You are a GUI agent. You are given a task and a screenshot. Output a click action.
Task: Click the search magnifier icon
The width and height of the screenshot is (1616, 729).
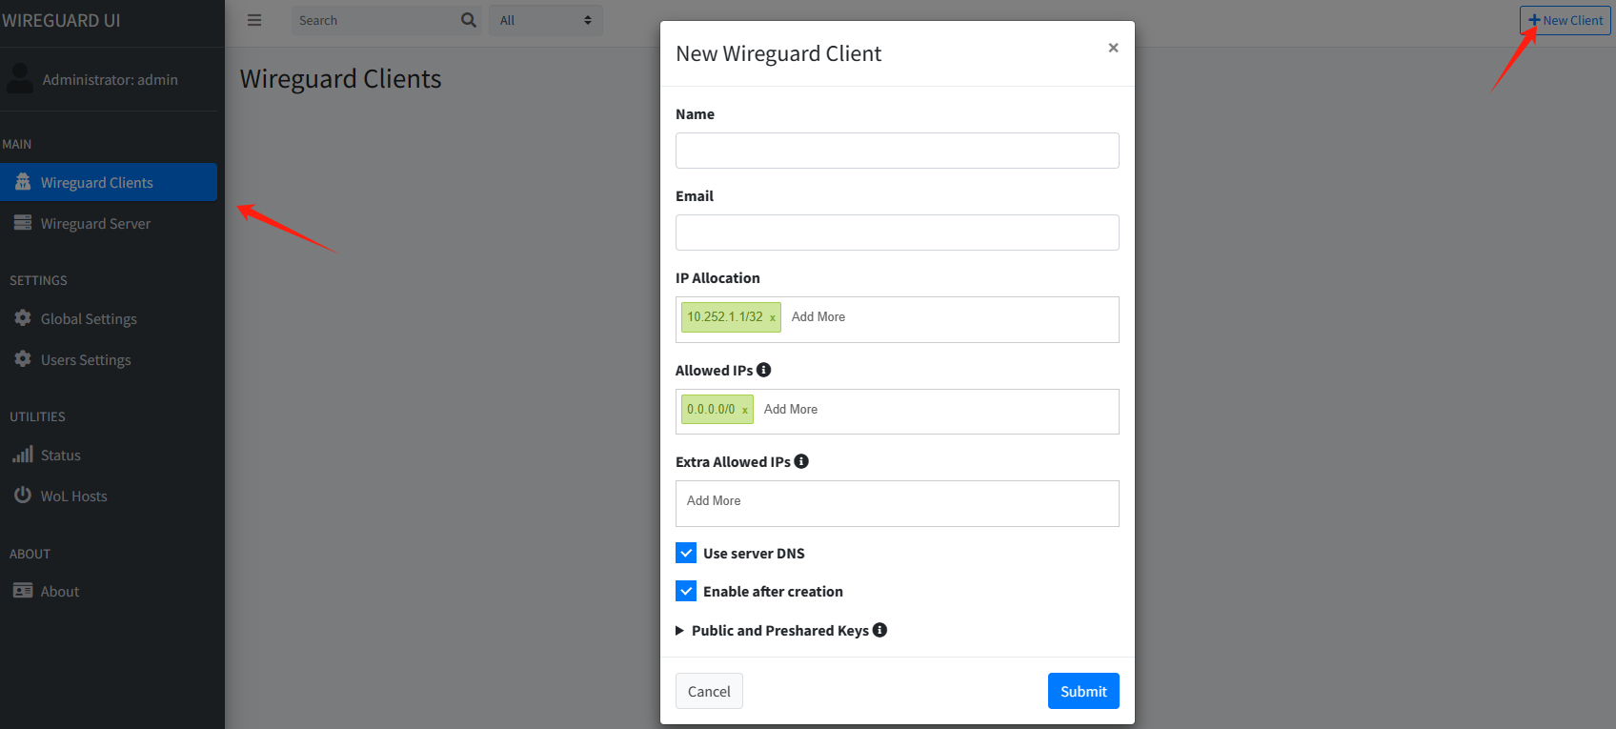coord(468,20)
